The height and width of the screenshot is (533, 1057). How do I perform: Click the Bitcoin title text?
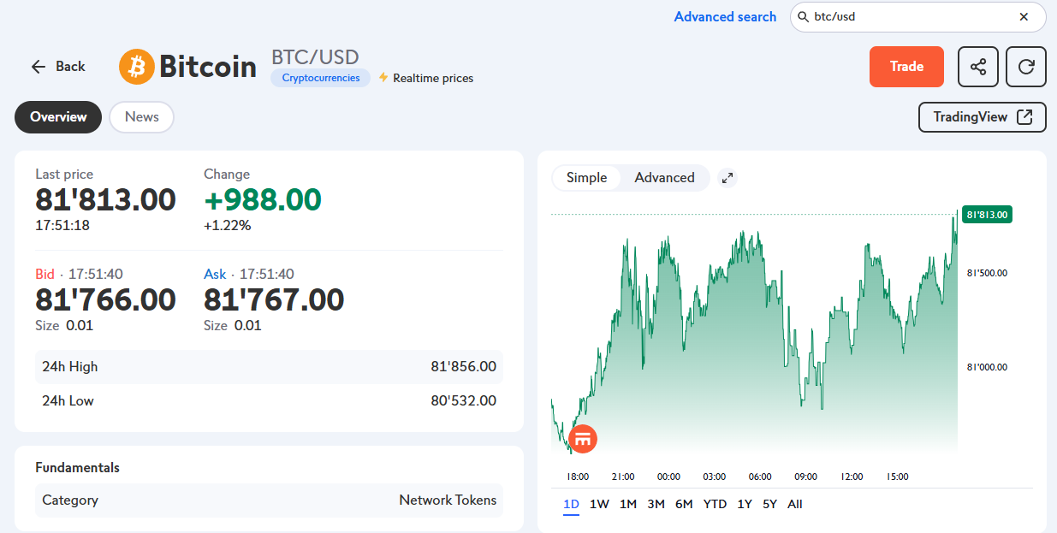point(208,66)
